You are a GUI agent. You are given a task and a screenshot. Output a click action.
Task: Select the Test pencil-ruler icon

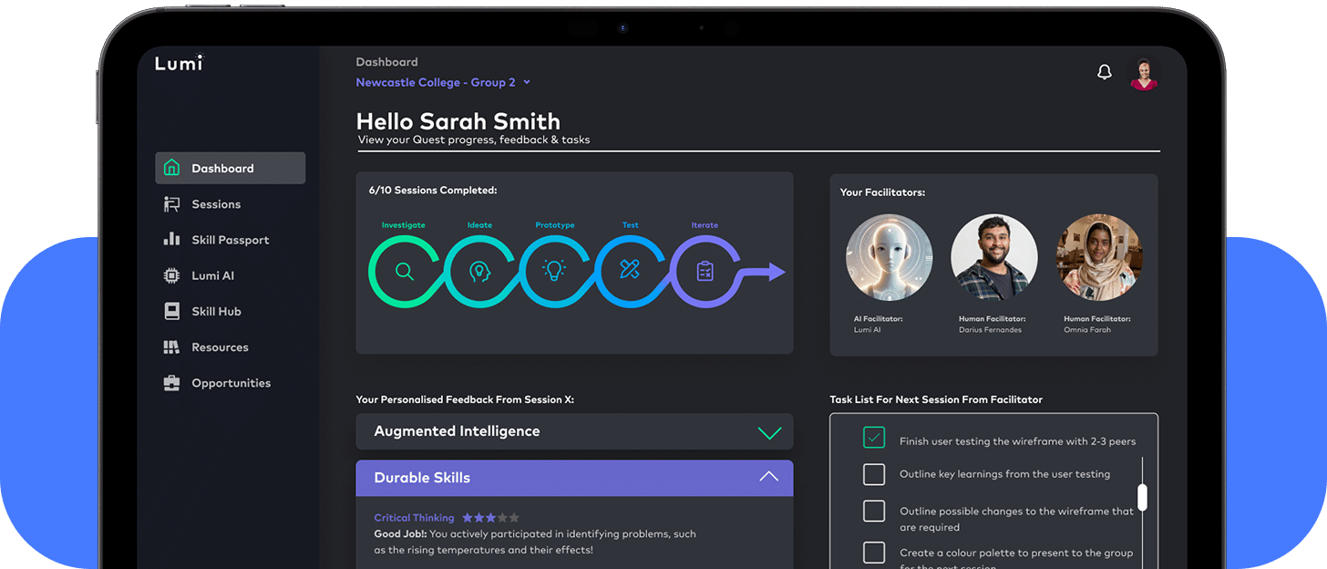click(x=629, y=270)
